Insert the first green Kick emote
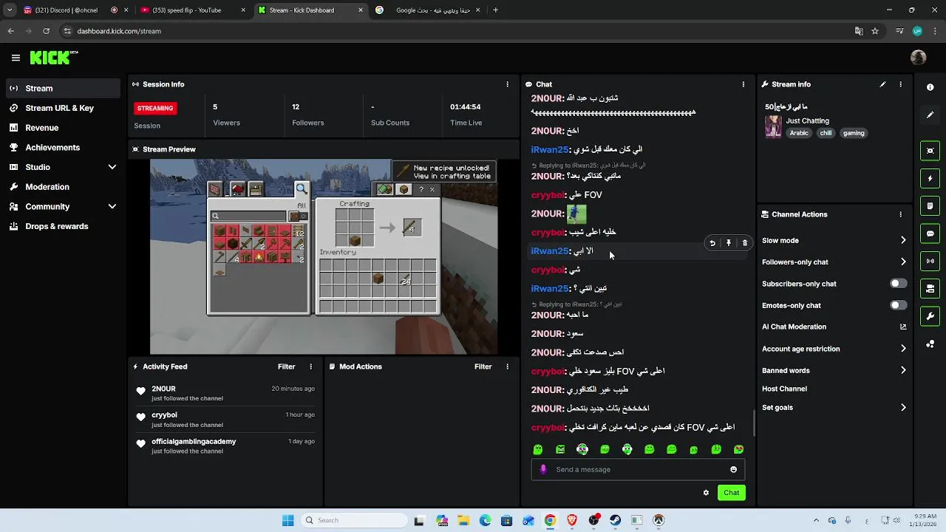 (538, 449)
